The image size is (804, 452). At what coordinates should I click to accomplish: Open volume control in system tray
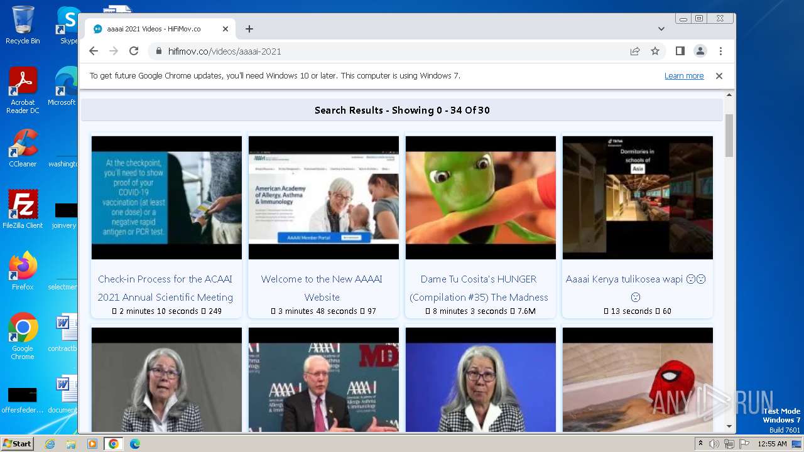tap(714, 444)
